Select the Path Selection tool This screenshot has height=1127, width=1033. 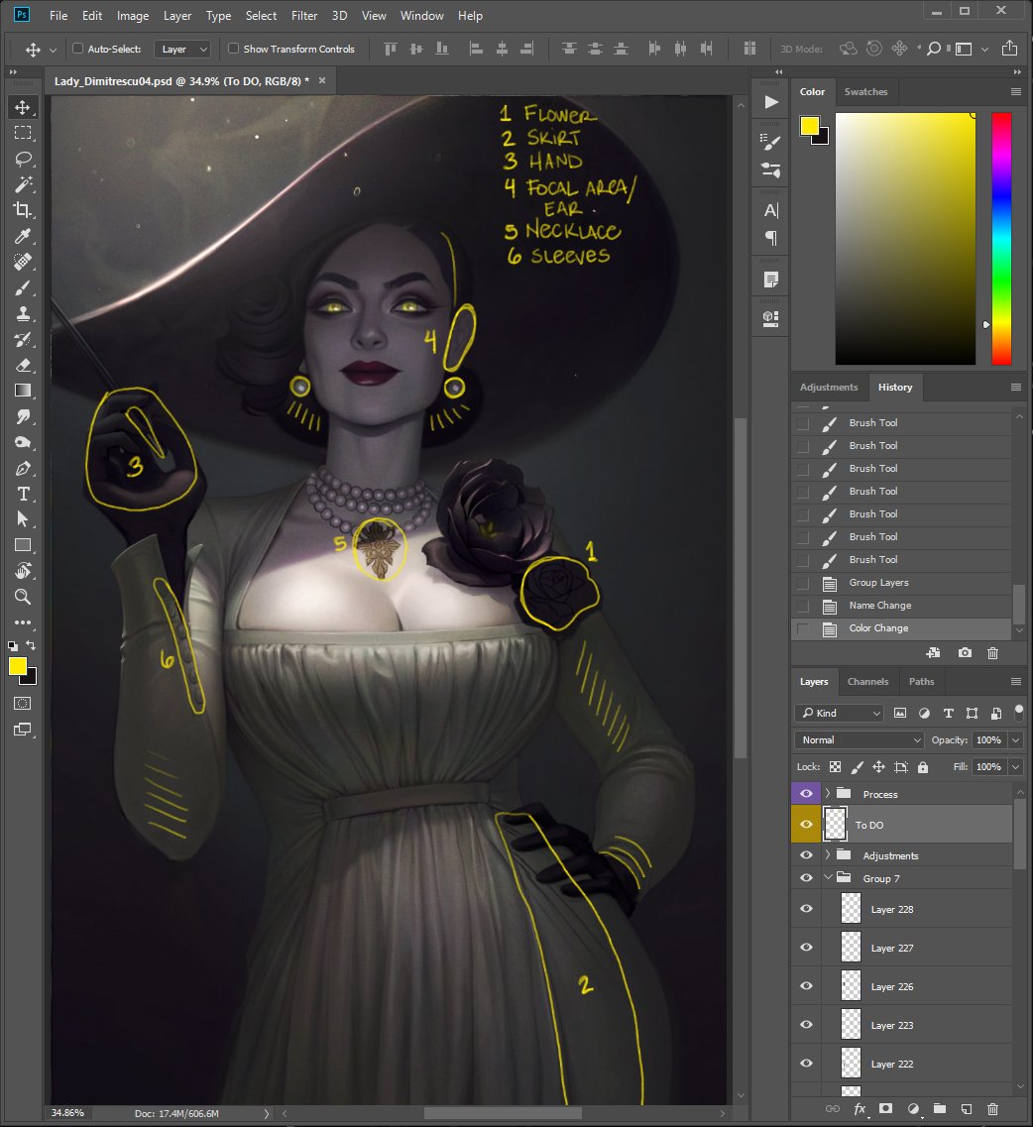[x=22, y=519]
